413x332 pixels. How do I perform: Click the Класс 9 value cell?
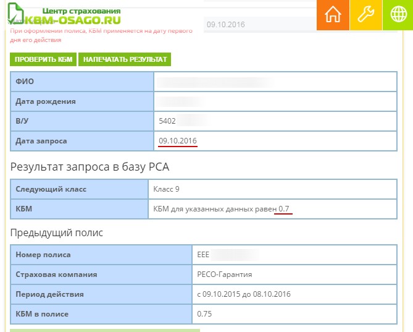273,189
